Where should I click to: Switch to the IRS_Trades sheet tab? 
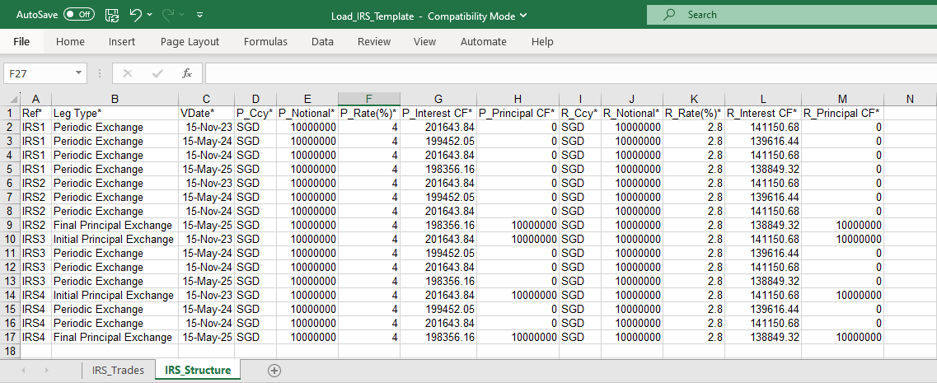[x=118, y=371]
